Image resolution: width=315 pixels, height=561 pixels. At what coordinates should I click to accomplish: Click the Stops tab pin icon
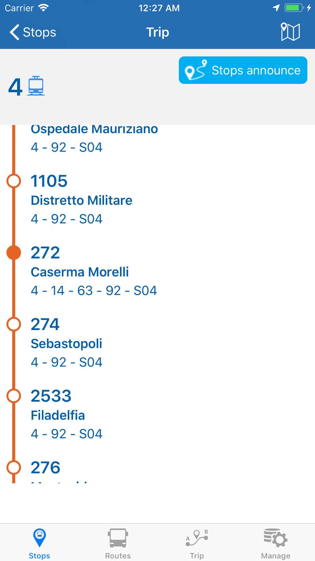pyautogui.click(x=39, y=538)
